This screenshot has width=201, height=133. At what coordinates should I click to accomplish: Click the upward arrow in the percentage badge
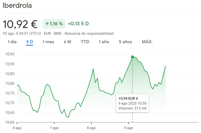pos(47,24)
